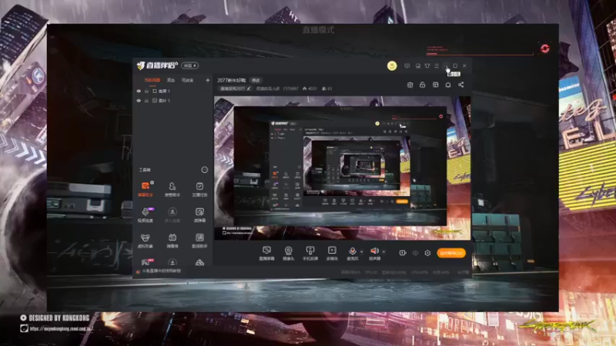The width and height of the screenshot is (616, 346).
Task: Click the room number 1570697
Action: tap(290, 88)
